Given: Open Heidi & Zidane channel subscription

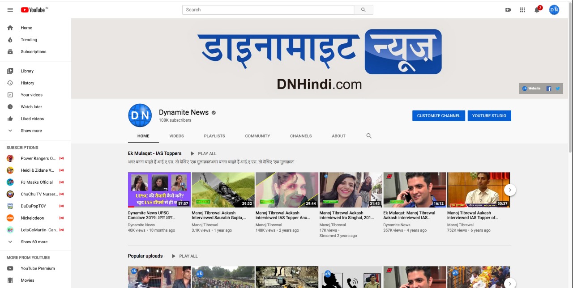Looking at the screenshot, I should point(35,170).
